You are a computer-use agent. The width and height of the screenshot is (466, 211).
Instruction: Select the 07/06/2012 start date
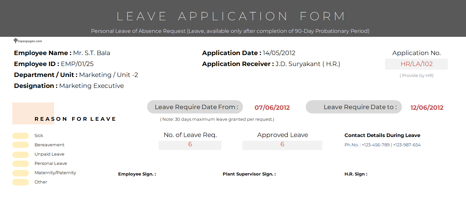tap(272, 107)
